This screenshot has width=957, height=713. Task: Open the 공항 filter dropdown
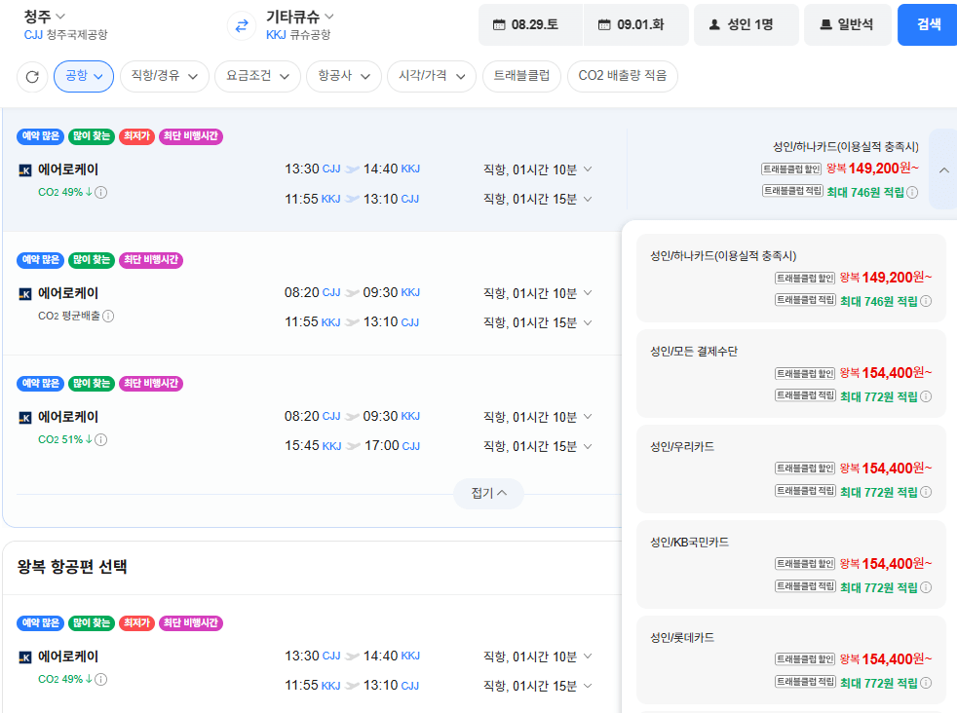coord(84,76)
